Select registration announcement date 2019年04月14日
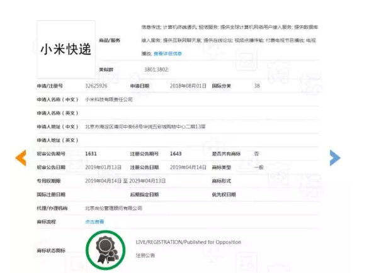The width and height of the screenshot is (369, 273). [188, 167]
